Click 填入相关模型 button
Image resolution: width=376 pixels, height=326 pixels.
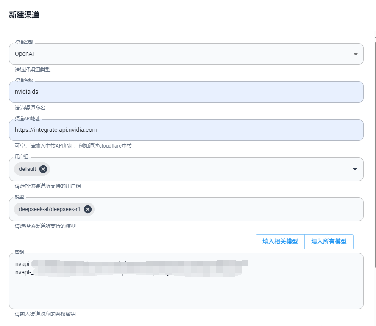(280, 242)
